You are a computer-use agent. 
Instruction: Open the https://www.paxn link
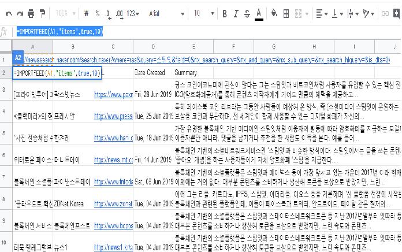(113, 94)
